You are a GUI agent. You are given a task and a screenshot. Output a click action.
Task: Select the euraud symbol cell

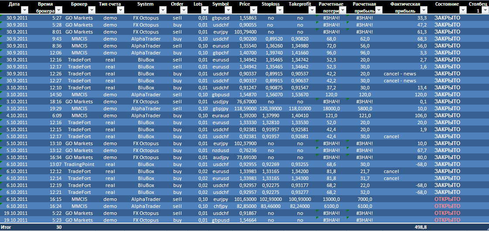coord(220,115)
